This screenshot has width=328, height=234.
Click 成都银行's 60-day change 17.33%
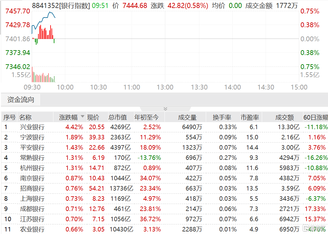click(315, 209)
